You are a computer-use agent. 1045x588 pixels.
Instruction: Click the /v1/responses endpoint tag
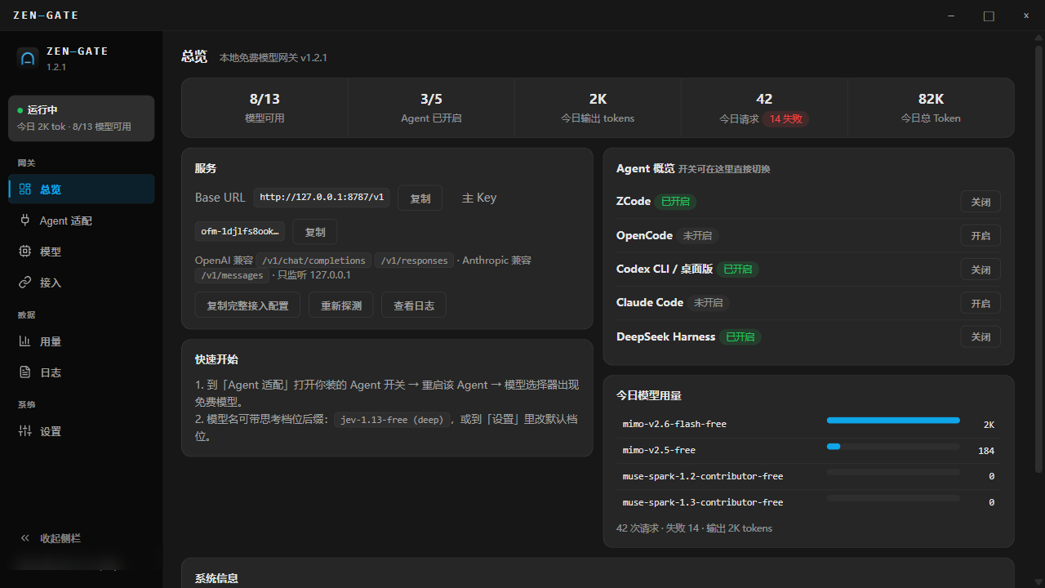coord(415,261)
